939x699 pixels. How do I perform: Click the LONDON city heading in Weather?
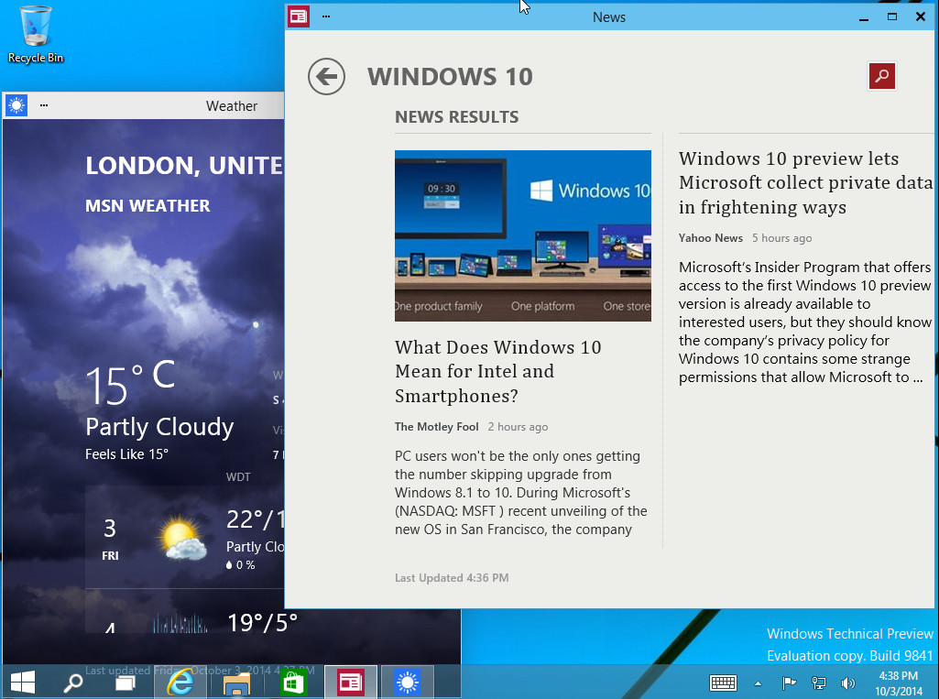point(184,165)
